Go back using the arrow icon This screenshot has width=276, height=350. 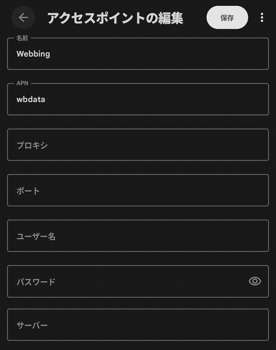23,18
